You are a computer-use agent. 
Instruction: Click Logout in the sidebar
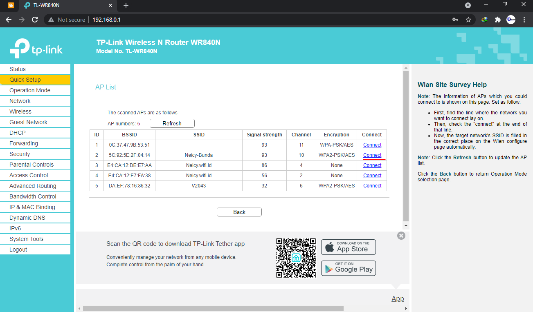tap(35, 250)
